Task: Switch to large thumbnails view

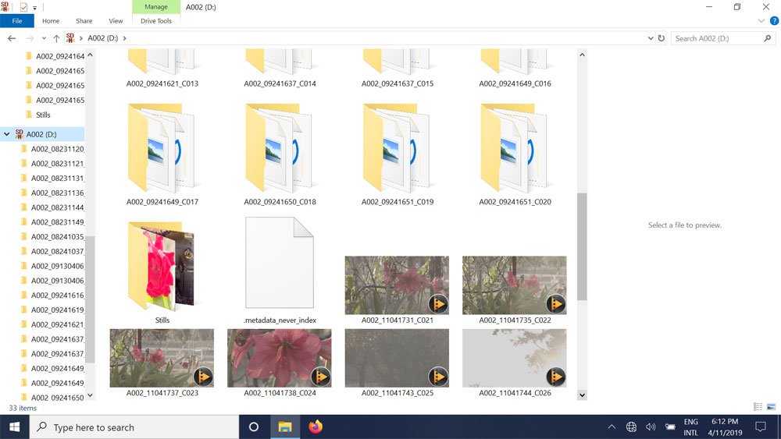Action: (x=771, y=407)
